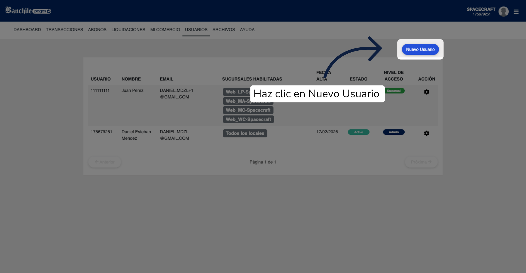
Task: Click the ESTADO column header
Action: 359,79
